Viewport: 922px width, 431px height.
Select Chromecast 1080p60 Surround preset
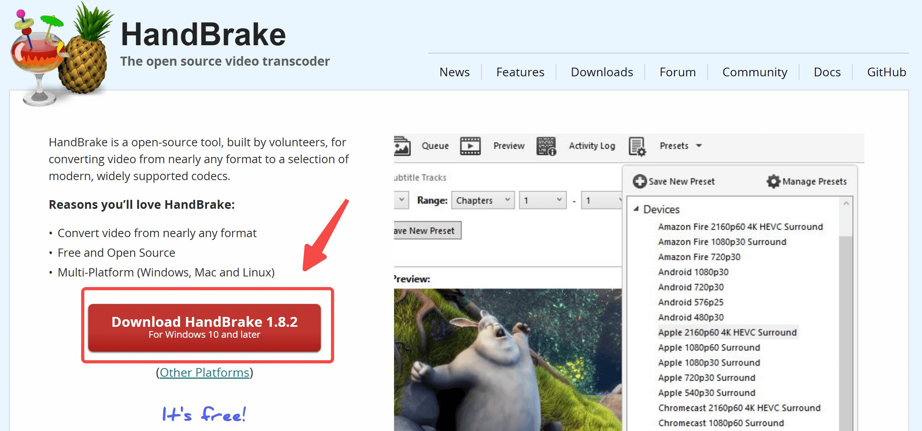[x=721, y=423]
